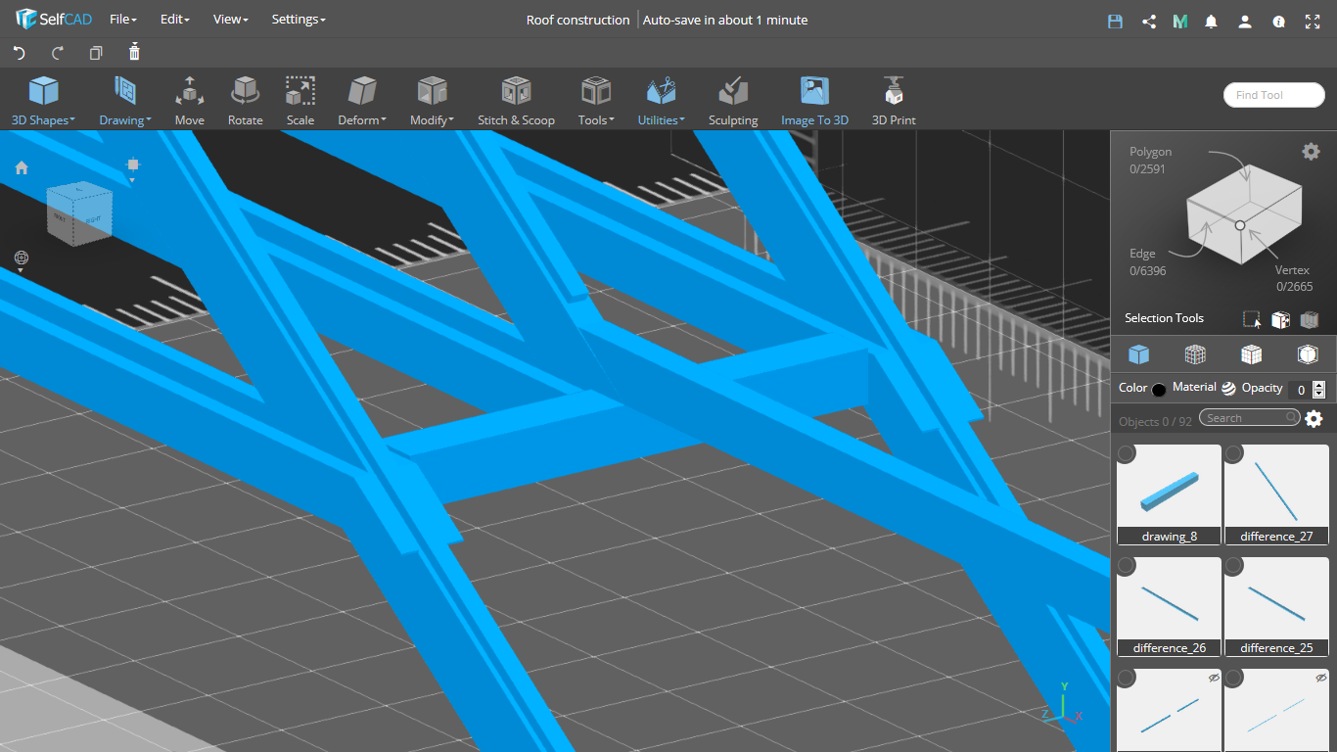Image resolution: width=1337 pixels, height=752 pixels.
Task: Toggle fullscreen mode icon
Action: [x=1313, y=21]
